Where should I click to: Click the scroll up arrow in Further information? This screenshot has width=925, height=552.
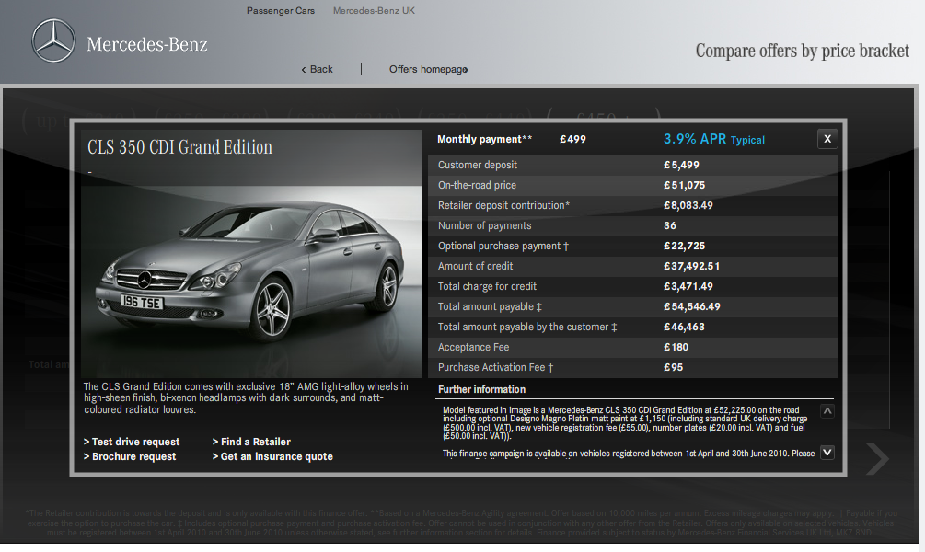(x=827, y=411)
